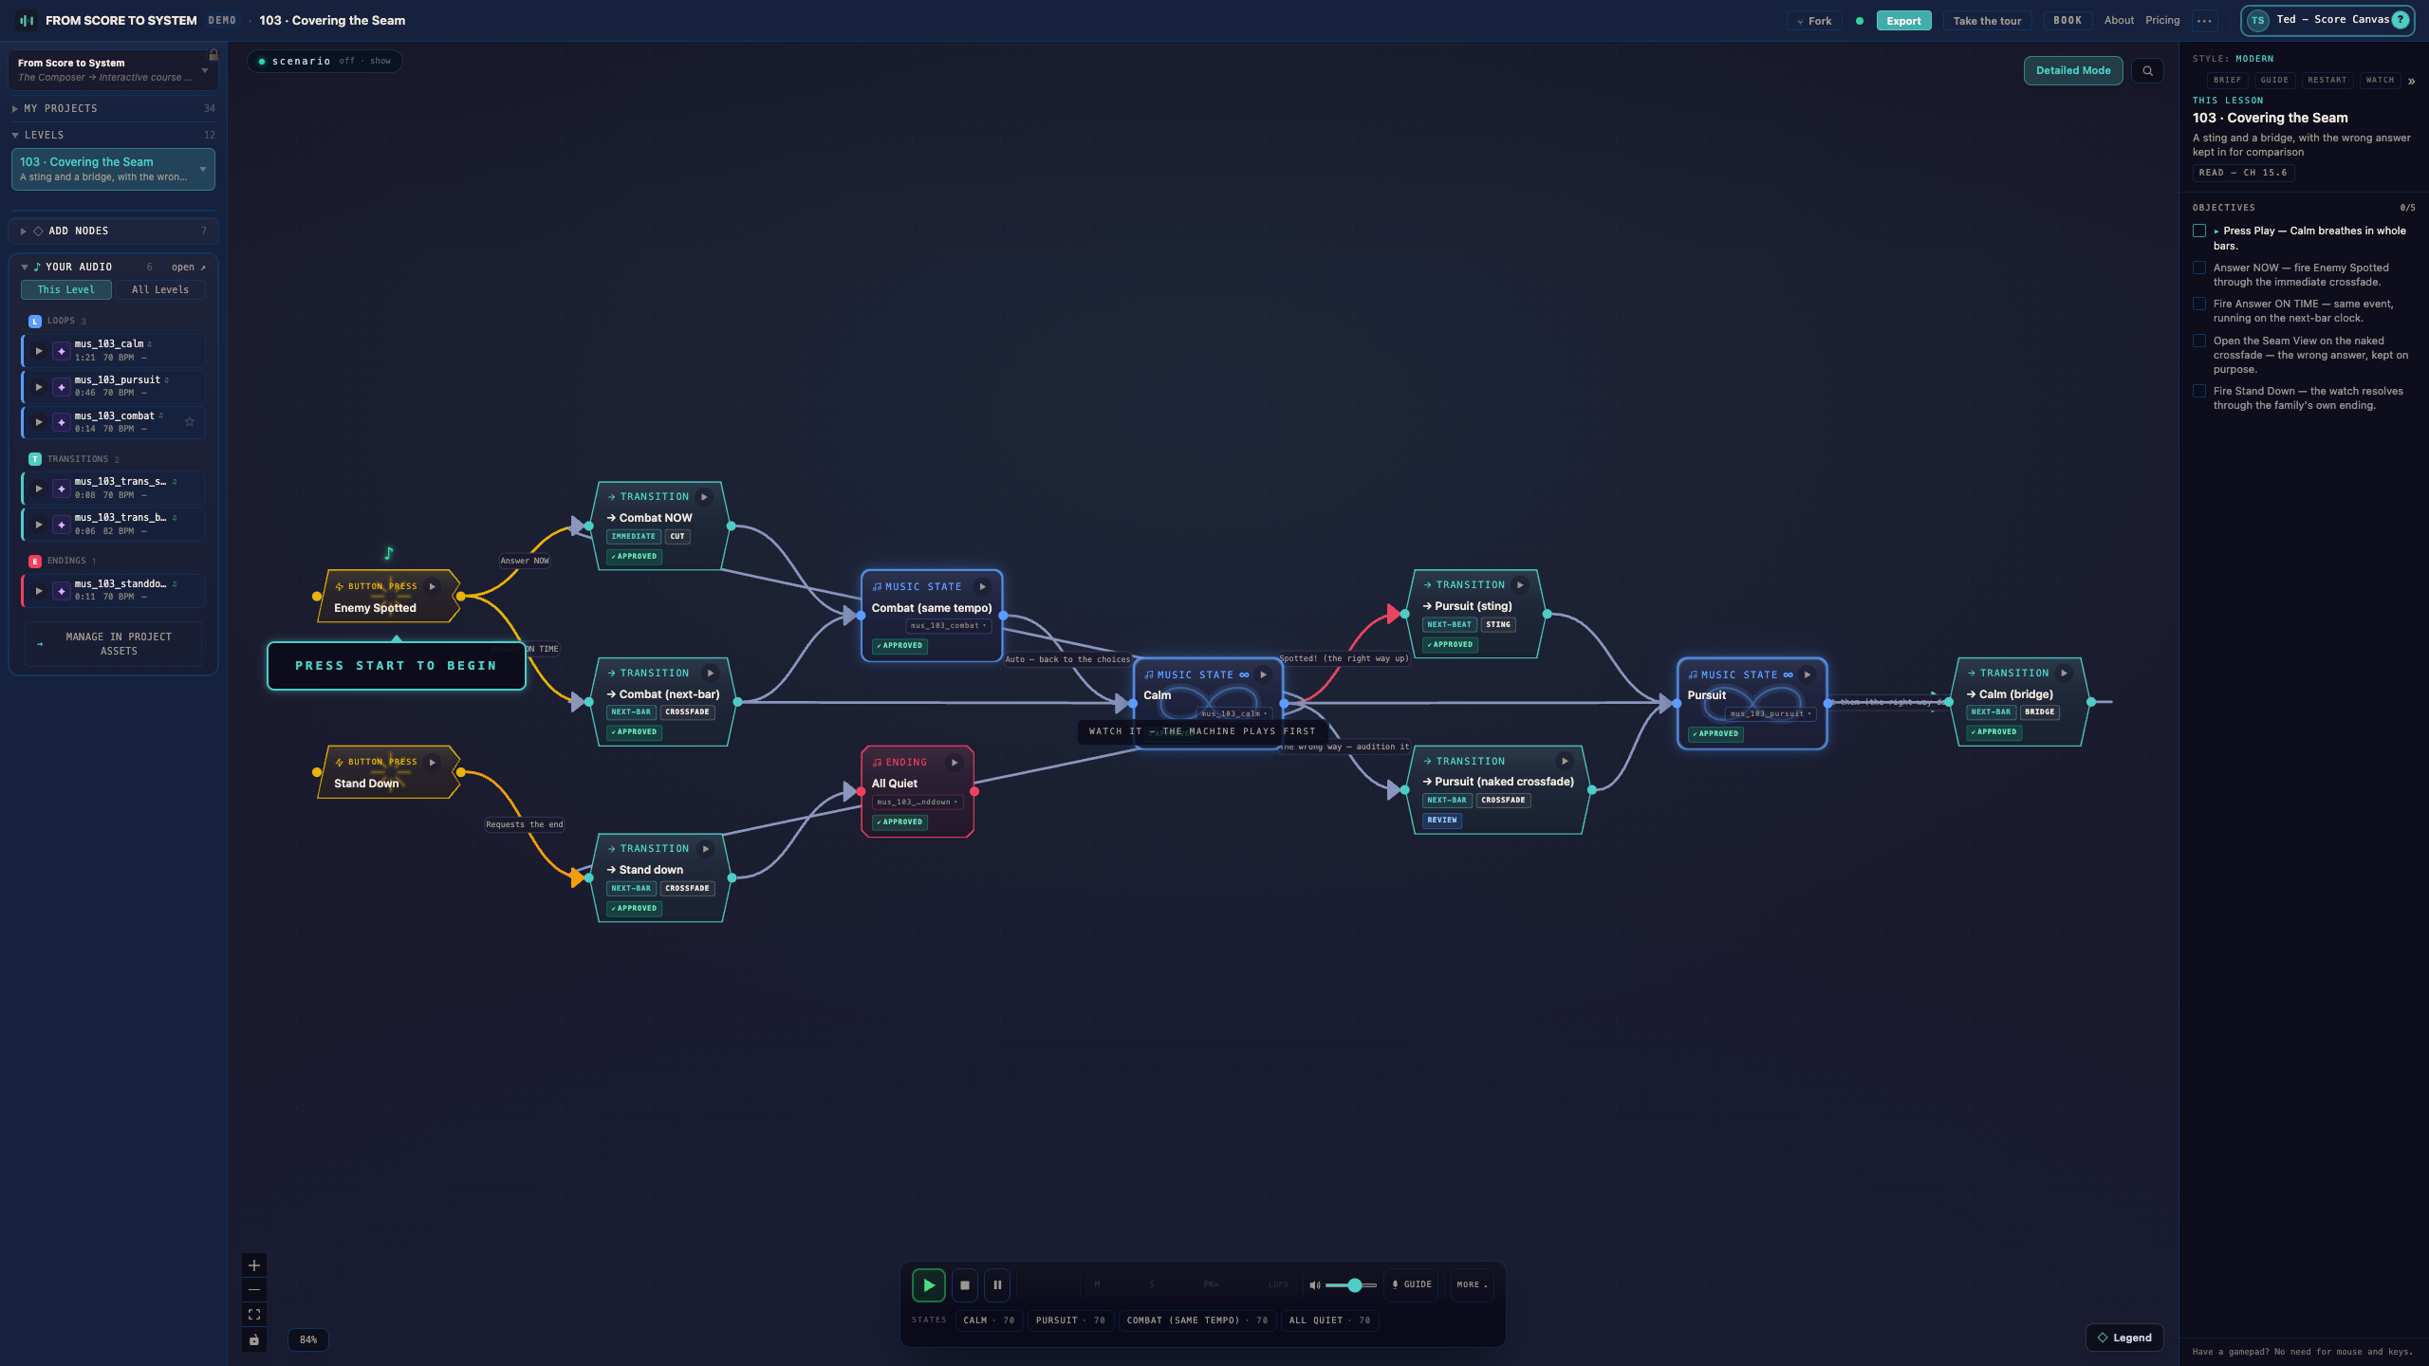Switch to the All Levels tab

pos(160,290)
